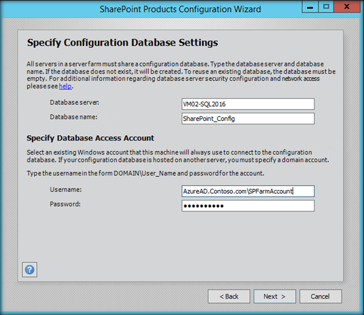This screenshot has width=364, height=315.
Task: Minimize the Configuration Wizard window
Action: click(x=309, y=7)
